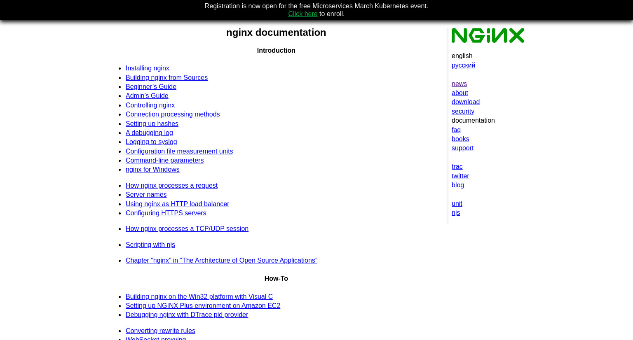The height and width of the screenshot is (340, 633).
Task: Open A debugging log page
Action: (149, 133)
